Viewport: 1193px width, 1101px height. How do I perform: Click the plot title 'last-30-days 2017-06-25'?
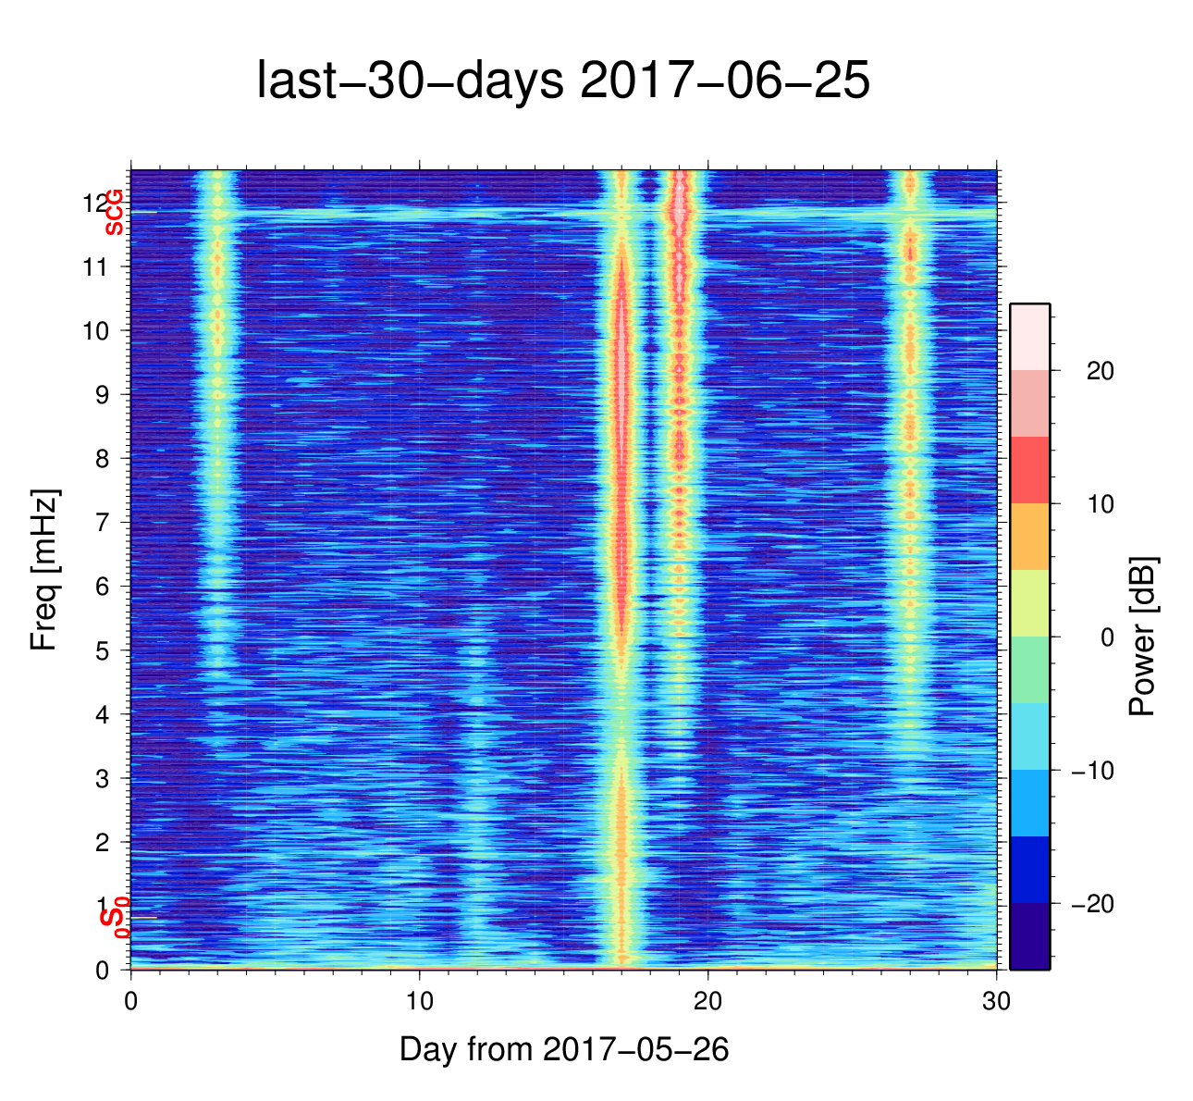click(562, 81)
